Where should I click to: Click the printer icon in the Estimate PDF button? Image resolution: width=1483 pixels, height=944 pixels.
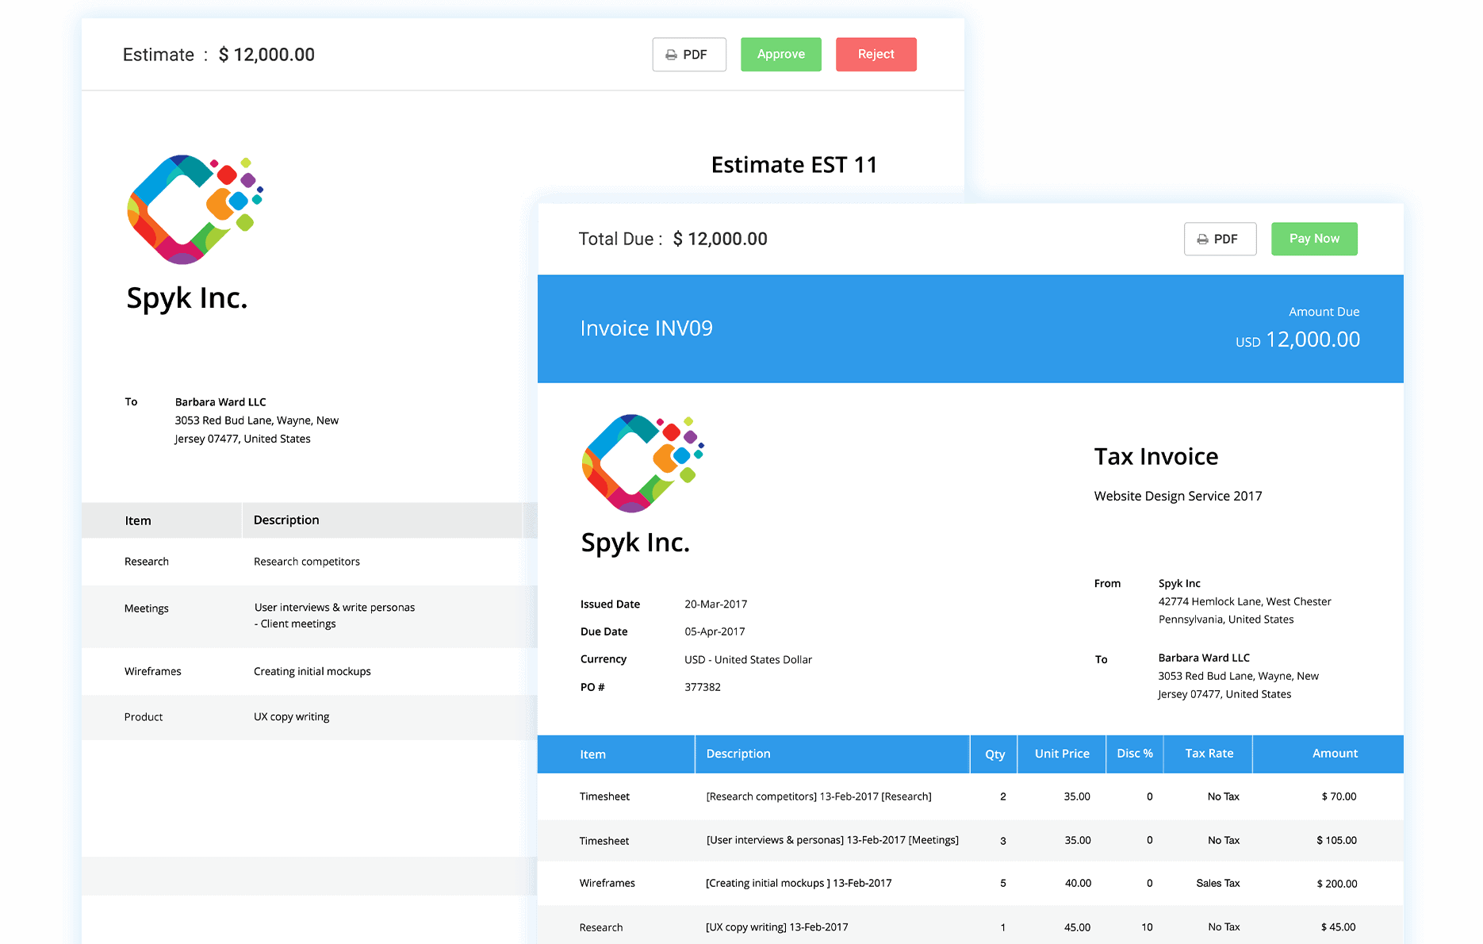click(672, 55)
